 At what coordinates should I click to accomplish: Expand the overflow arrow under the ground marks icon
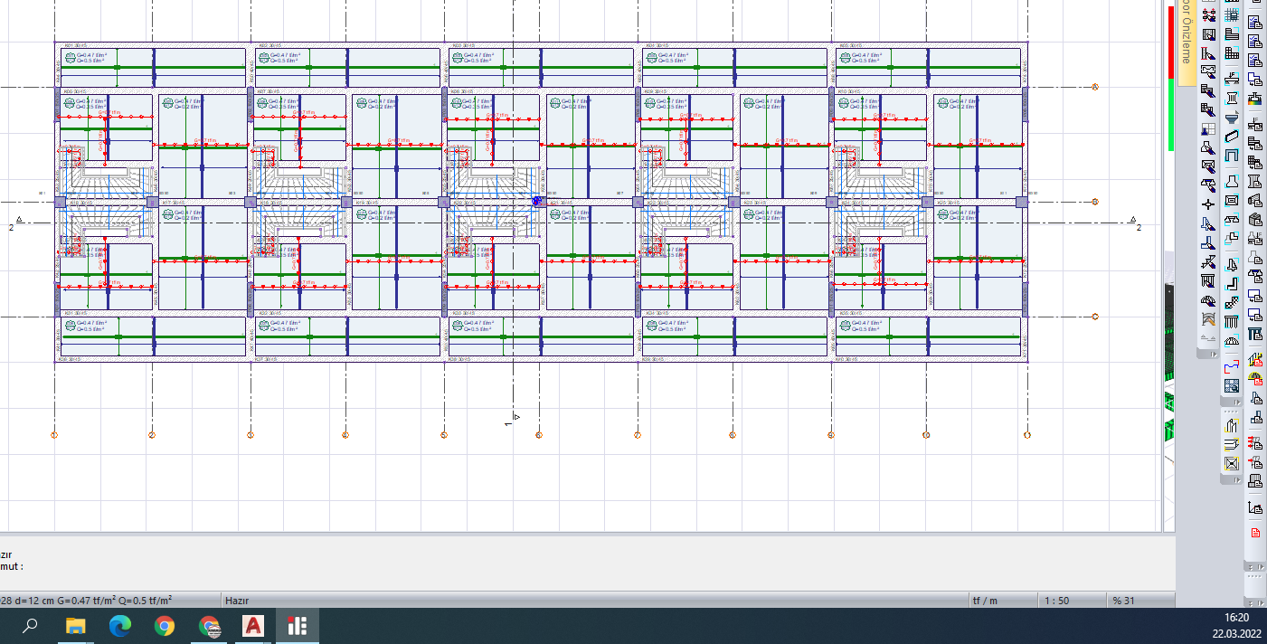[1215, 355]
